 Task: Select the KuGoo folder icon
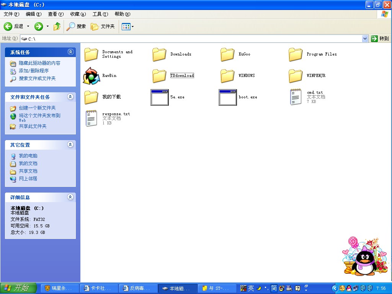(x=227, y=54)
